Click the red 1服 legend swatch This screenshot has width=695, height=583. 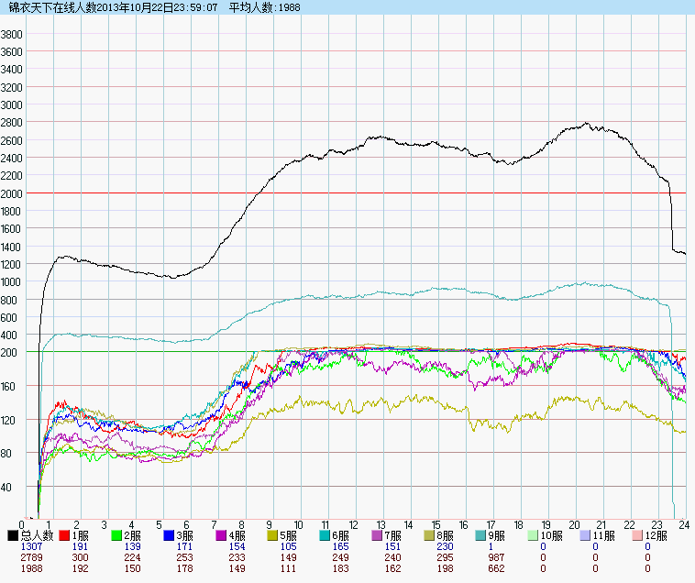[65, 535]
